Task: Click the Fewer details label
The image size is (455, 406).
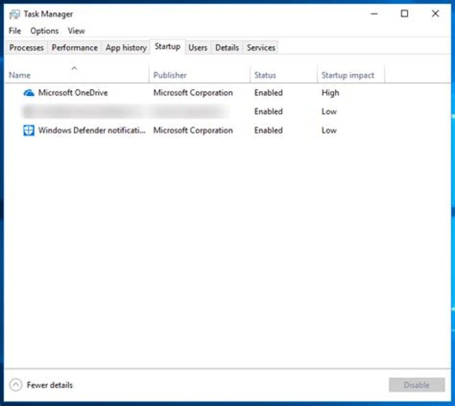Action: [50, 385]
